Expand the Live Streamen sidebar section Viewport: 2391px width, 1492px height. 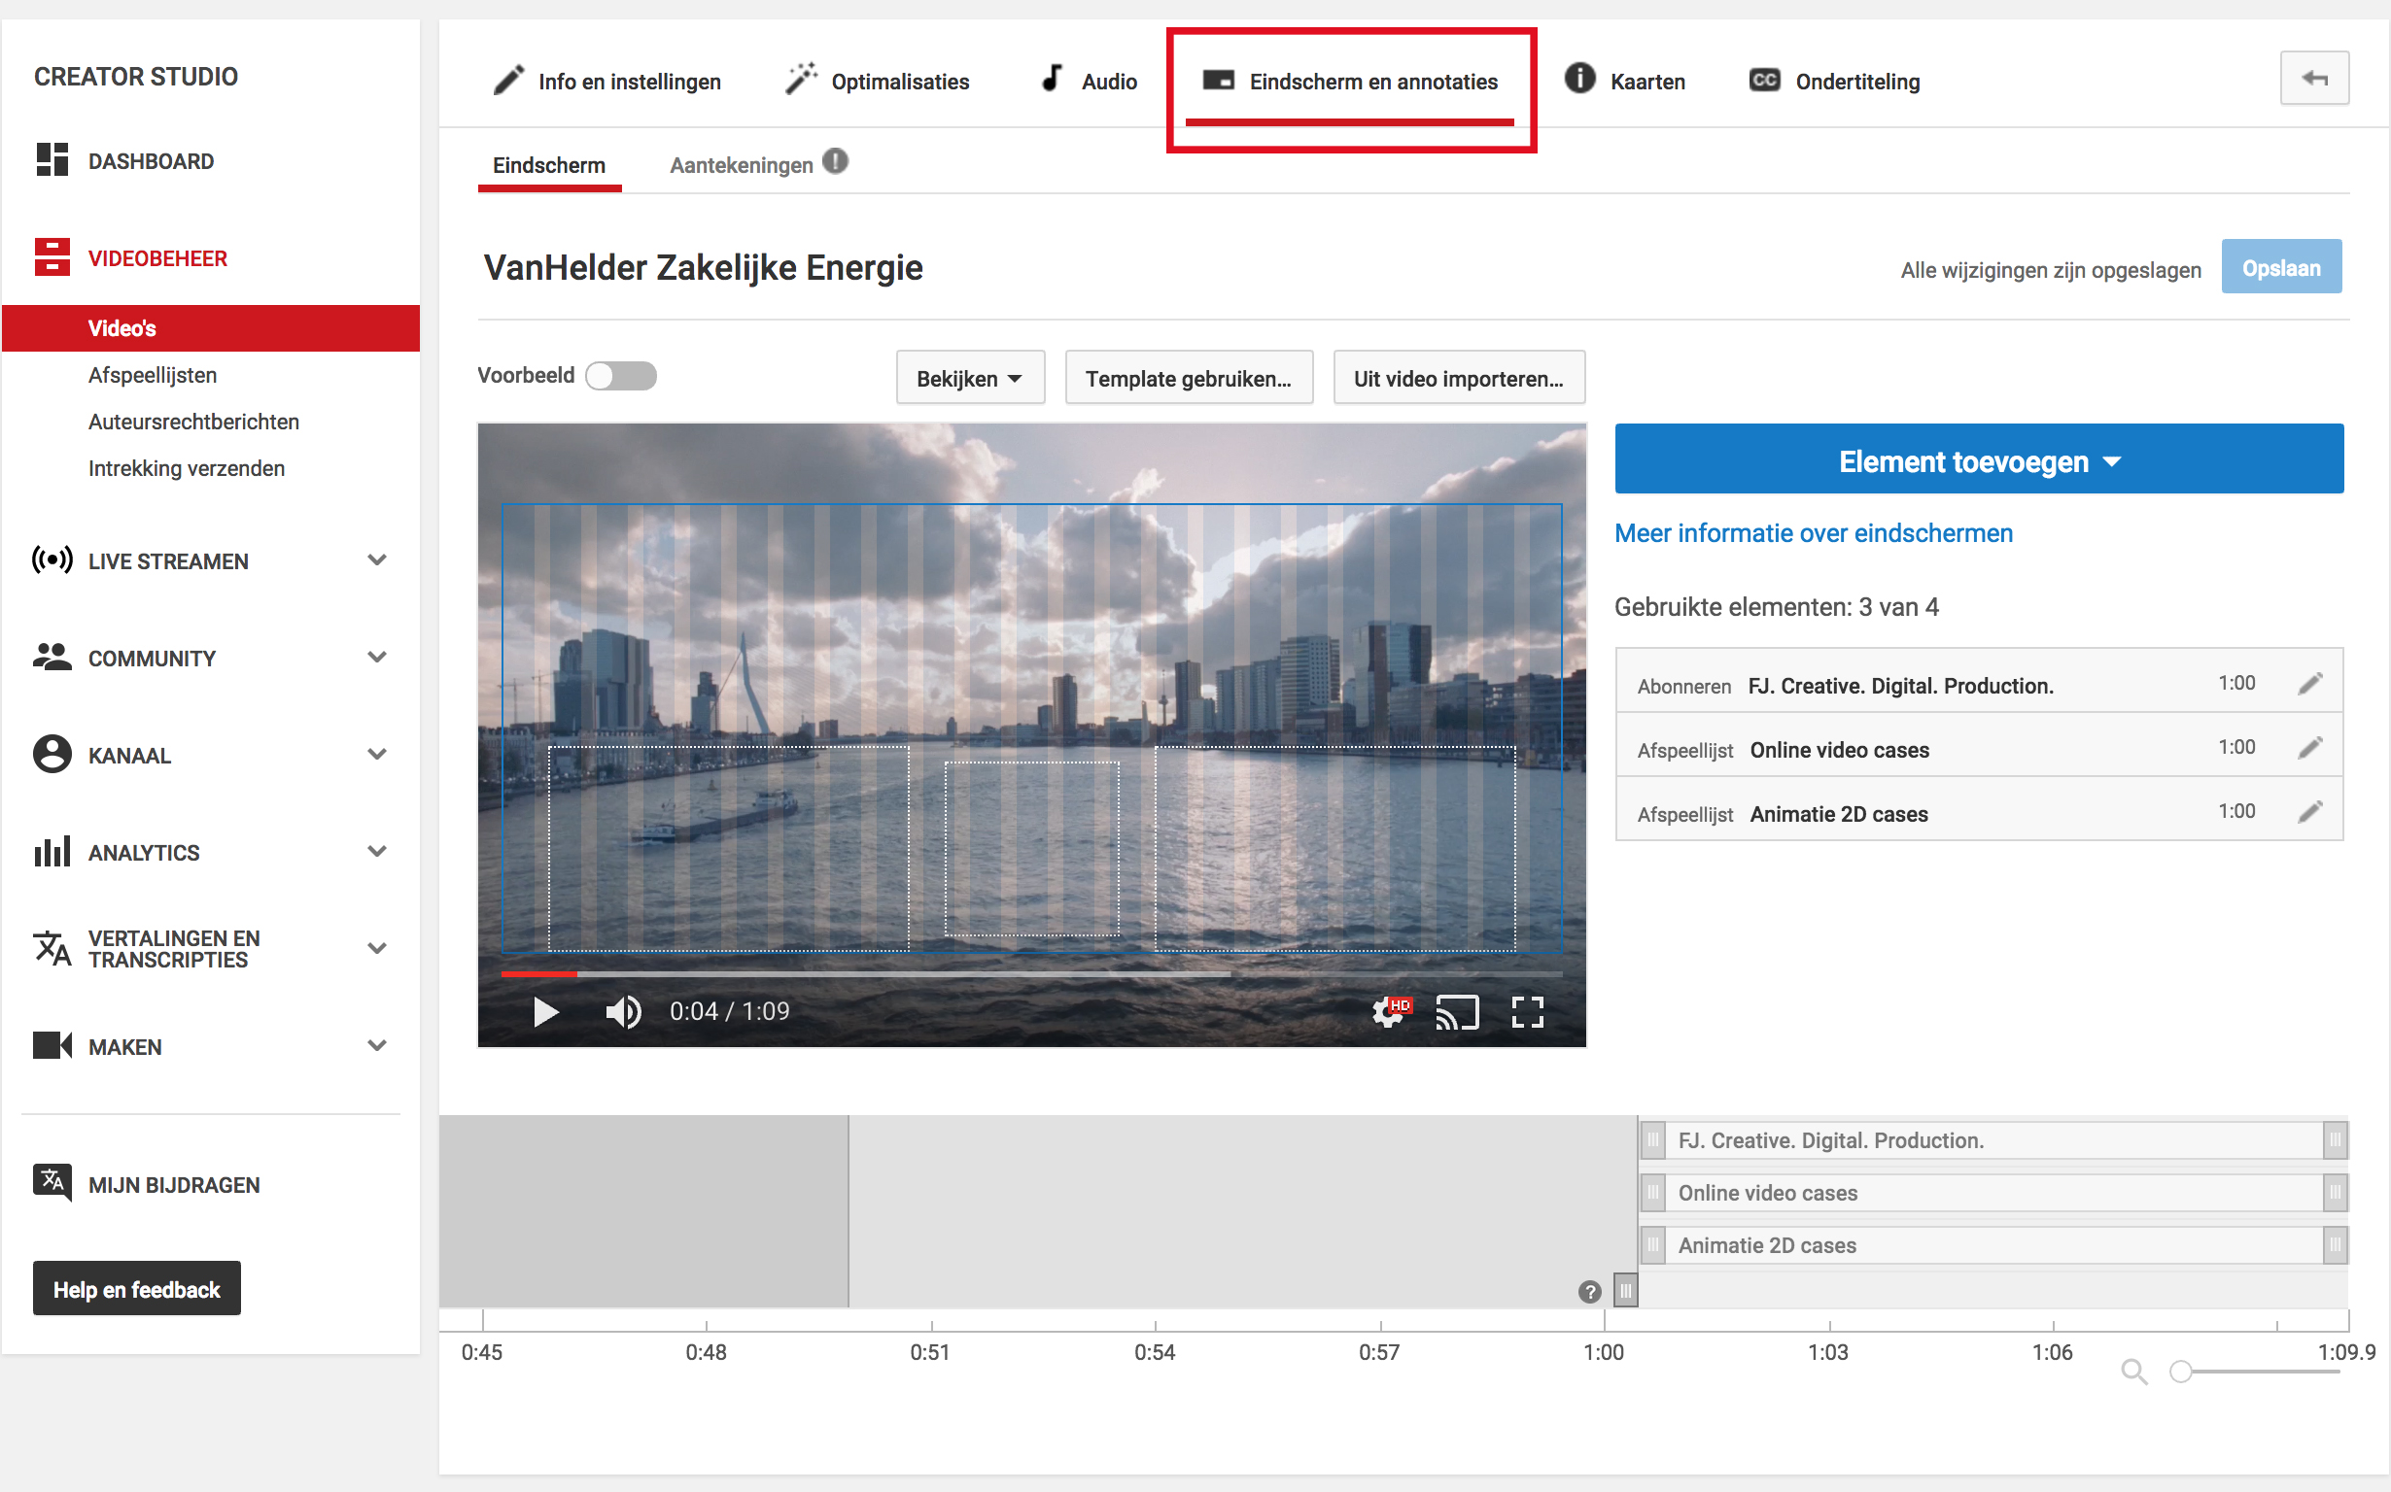(x=376, y=560)
